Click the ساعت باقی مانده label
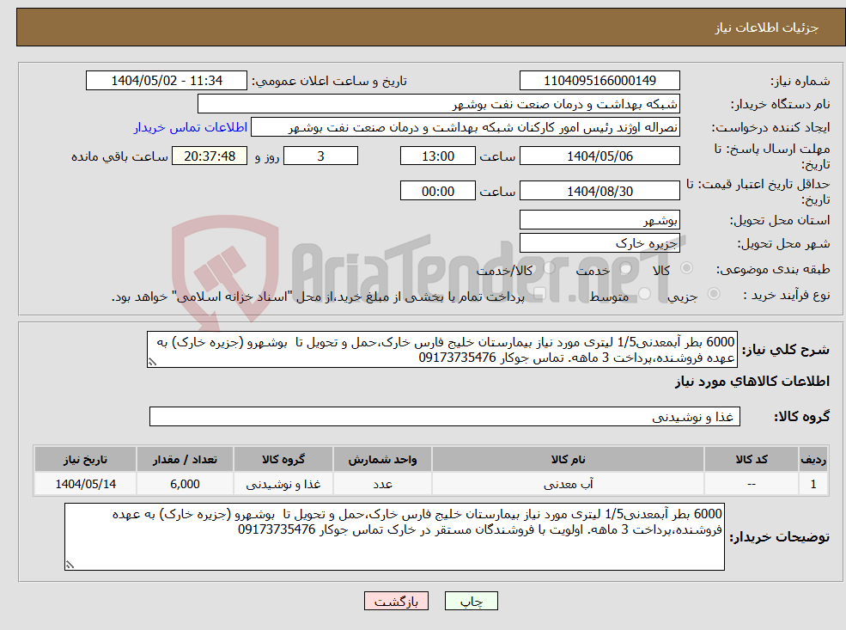Screen dimensions: 846x630 tap(119, 156)
